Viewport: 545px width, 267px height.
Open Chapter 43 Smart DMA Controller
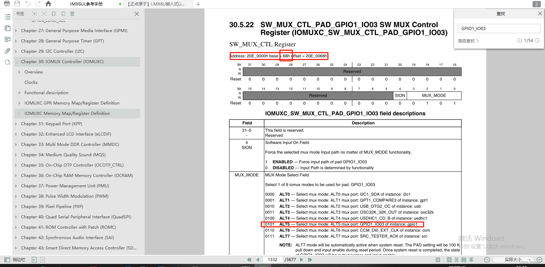tap(79, 248)
